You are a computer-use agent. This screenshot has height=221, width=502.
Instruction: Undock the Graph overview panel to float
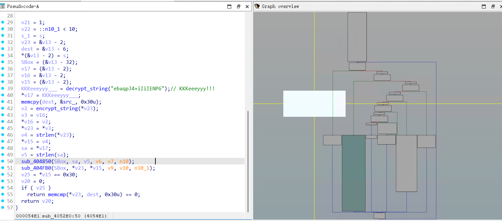pyautogui.click(x=493, y=6)
